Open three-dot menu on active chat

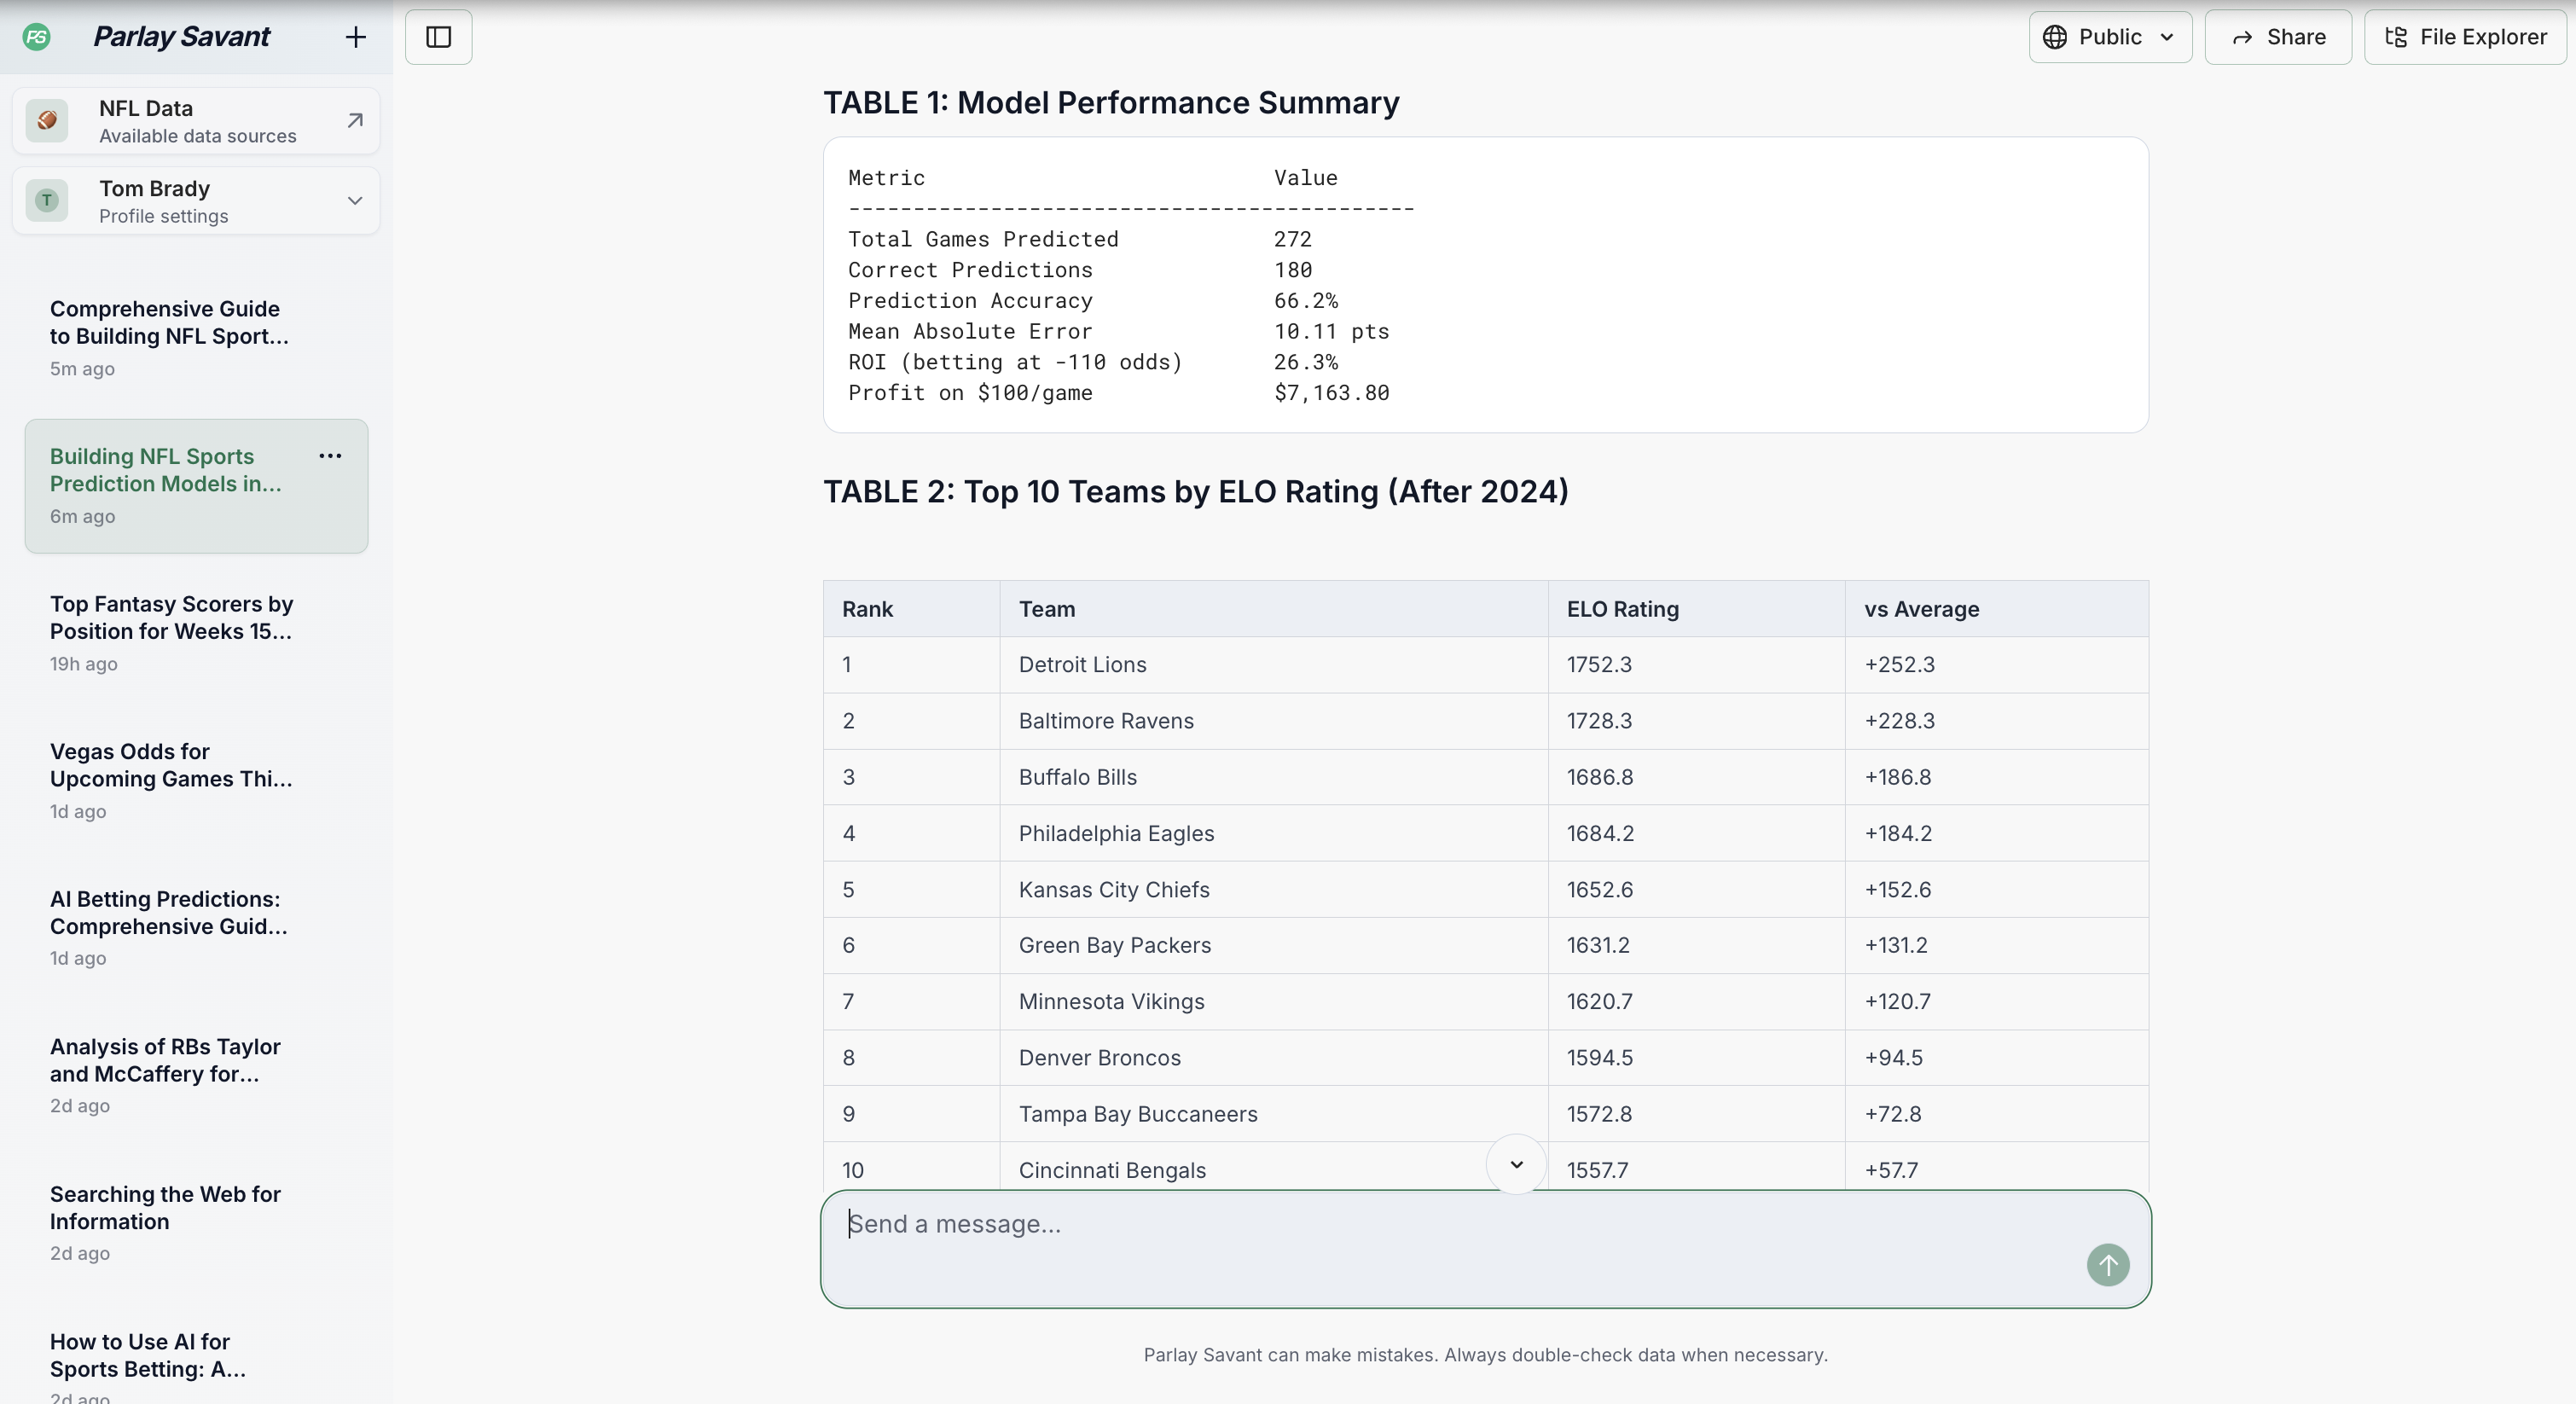pyautogui.click(x=330, y=456)
